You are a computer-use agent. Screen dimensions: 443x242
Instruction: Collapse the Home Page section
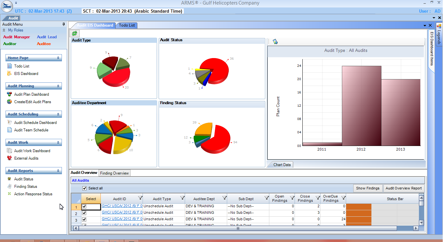[58, 58]
